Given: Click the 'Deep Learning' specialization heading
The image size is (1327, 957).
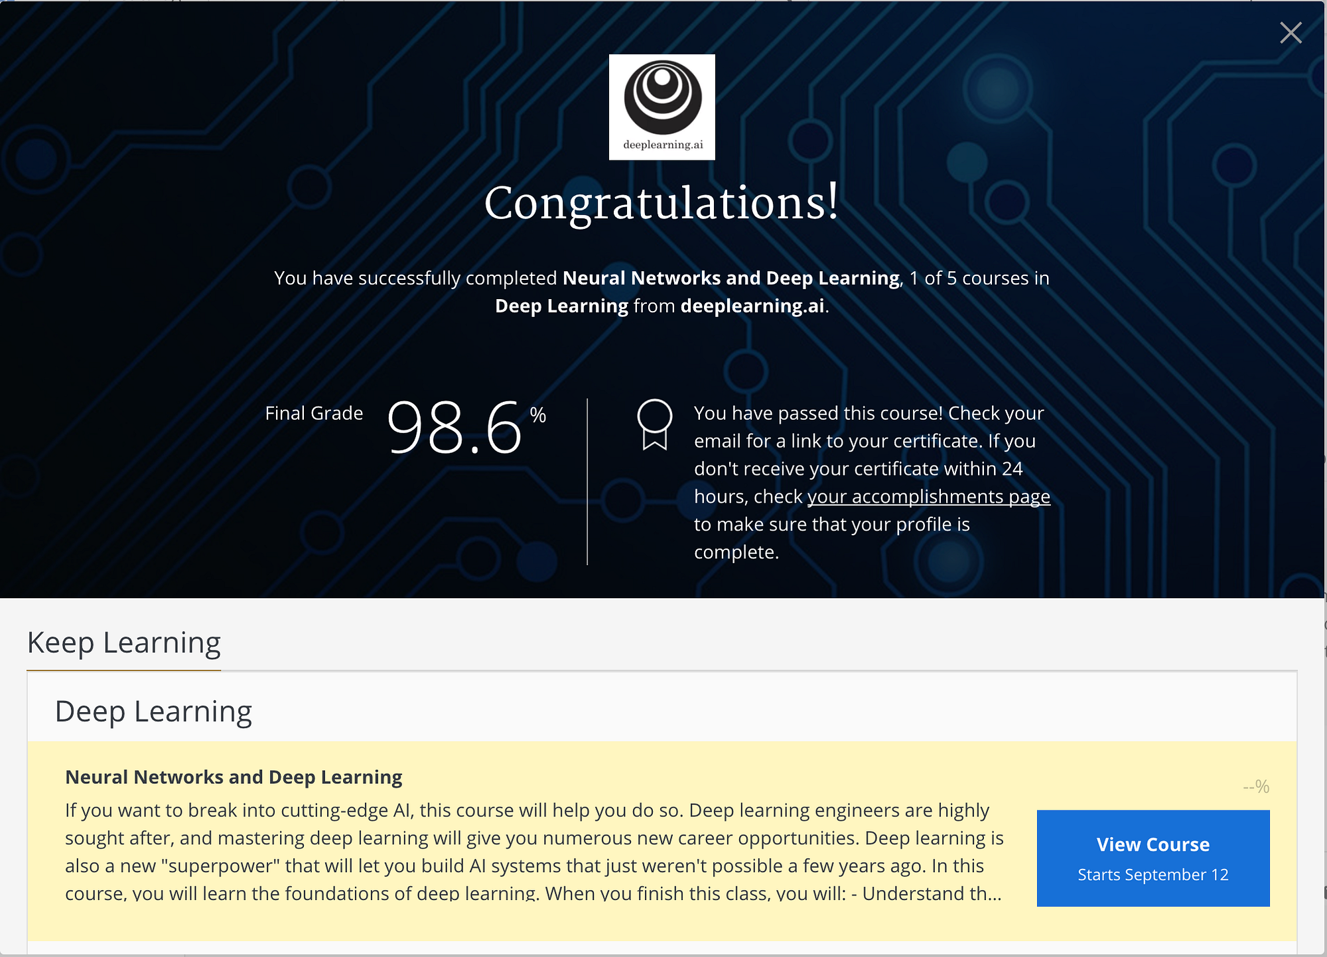Looking at the screenshot, I should 153,711.
